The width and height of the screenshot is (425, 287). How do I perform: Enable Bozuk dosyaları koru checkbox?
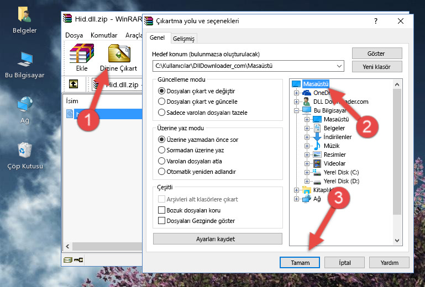point(161,210)
